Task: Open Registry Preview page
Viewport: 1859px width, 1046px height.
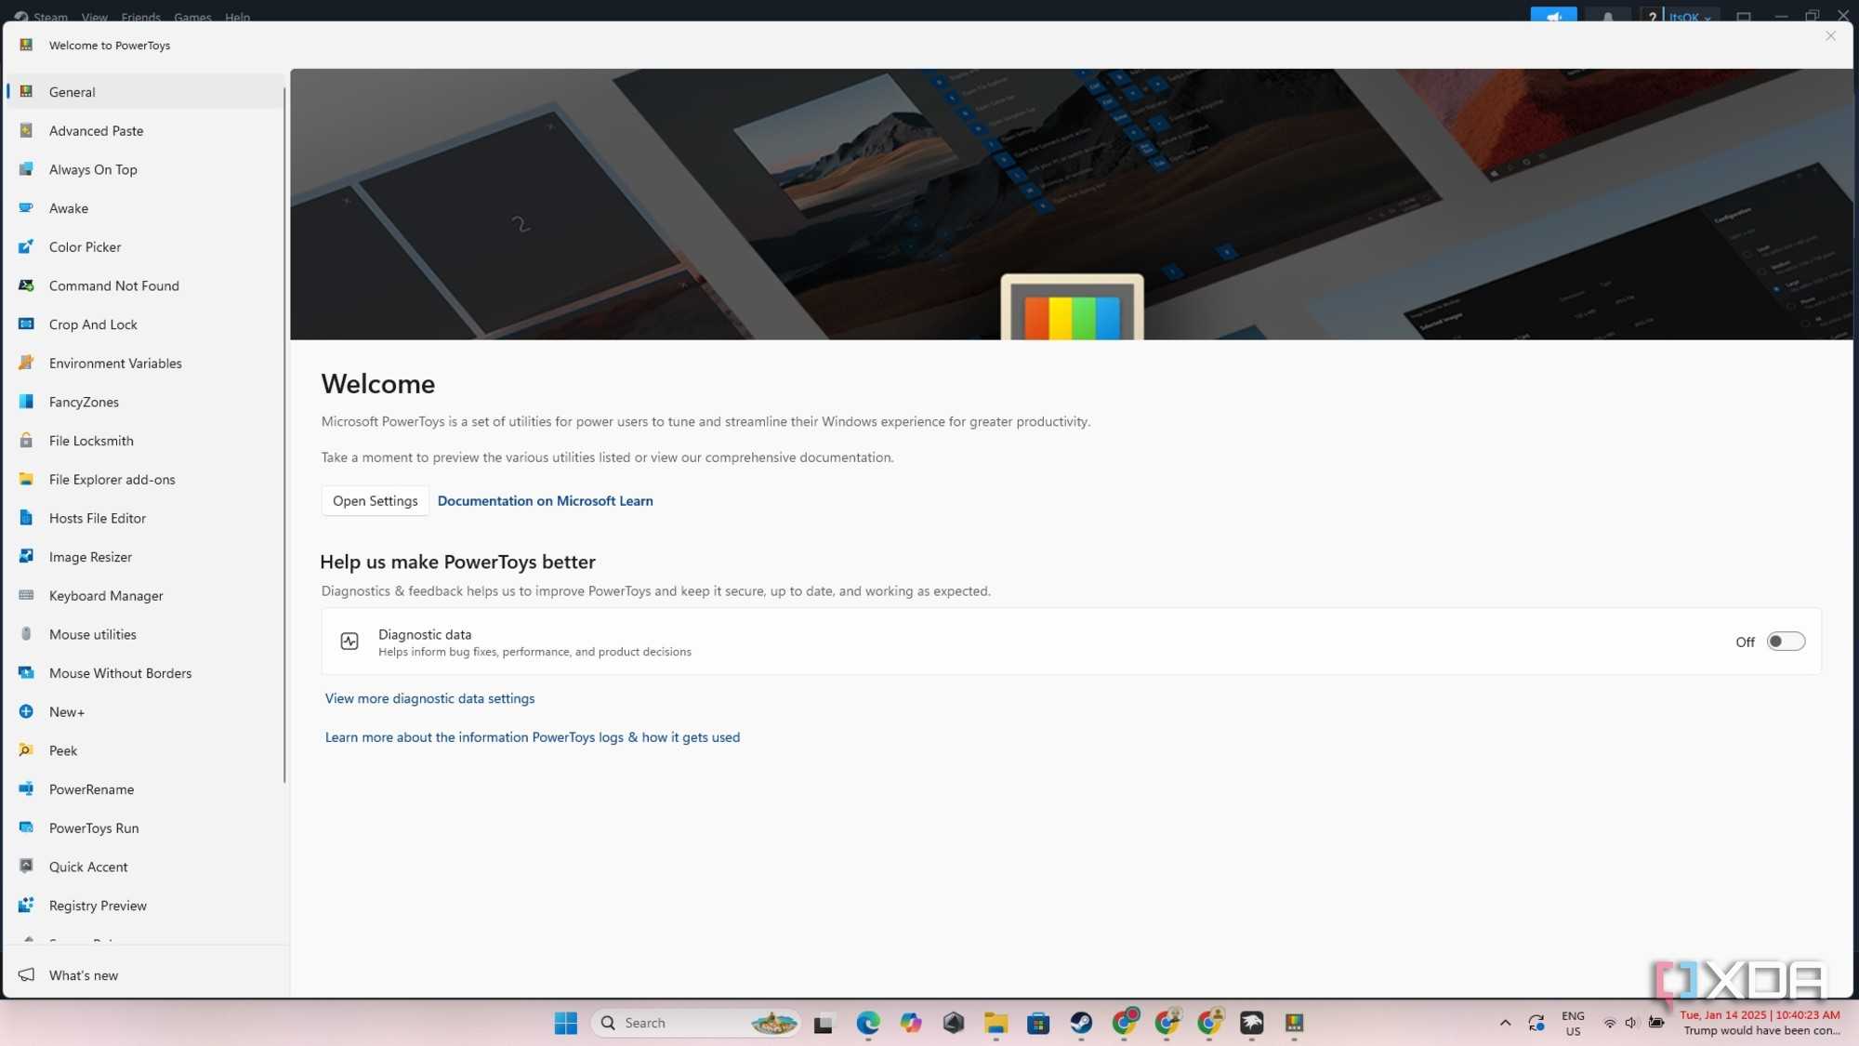Action: (x=144, y=906)
